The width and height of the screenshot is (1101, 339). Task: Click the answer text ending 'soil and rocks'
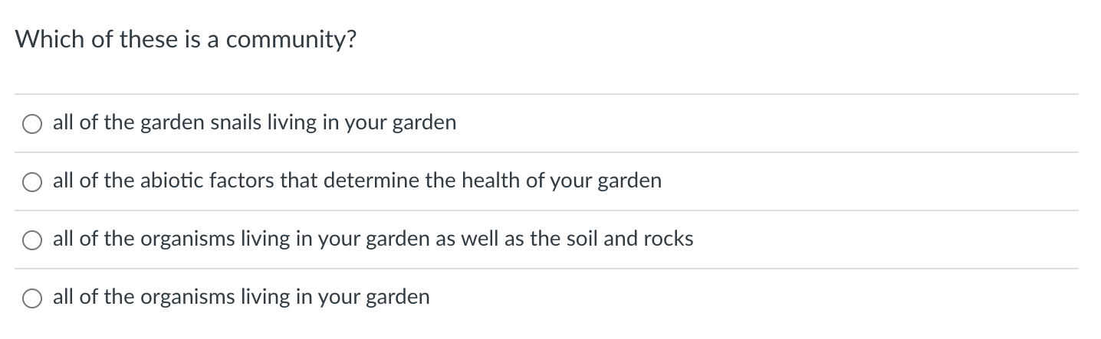coord(373,239)
